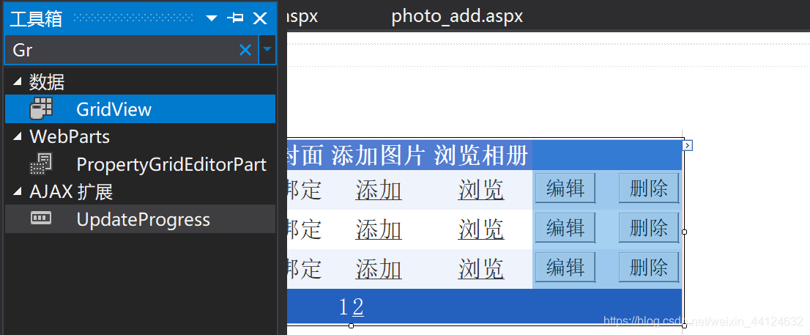
Task: Toggle the toolbox pin auto-hide
Action: (236, 18)
